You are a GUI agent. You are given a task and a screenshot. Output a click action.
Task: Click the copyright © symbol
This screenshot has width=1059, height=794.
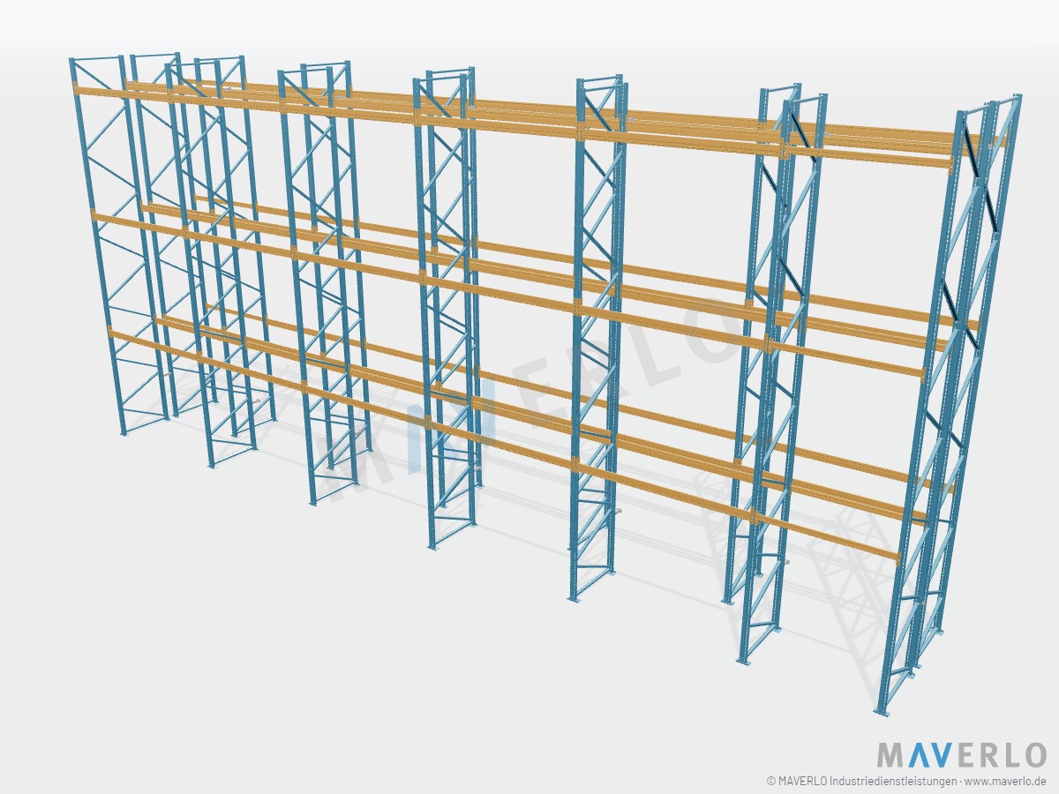coord(770,781)
